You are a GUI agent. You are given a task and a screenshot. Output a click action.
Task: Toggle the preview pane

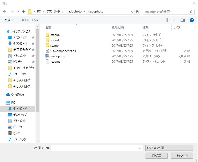point(183,20)
